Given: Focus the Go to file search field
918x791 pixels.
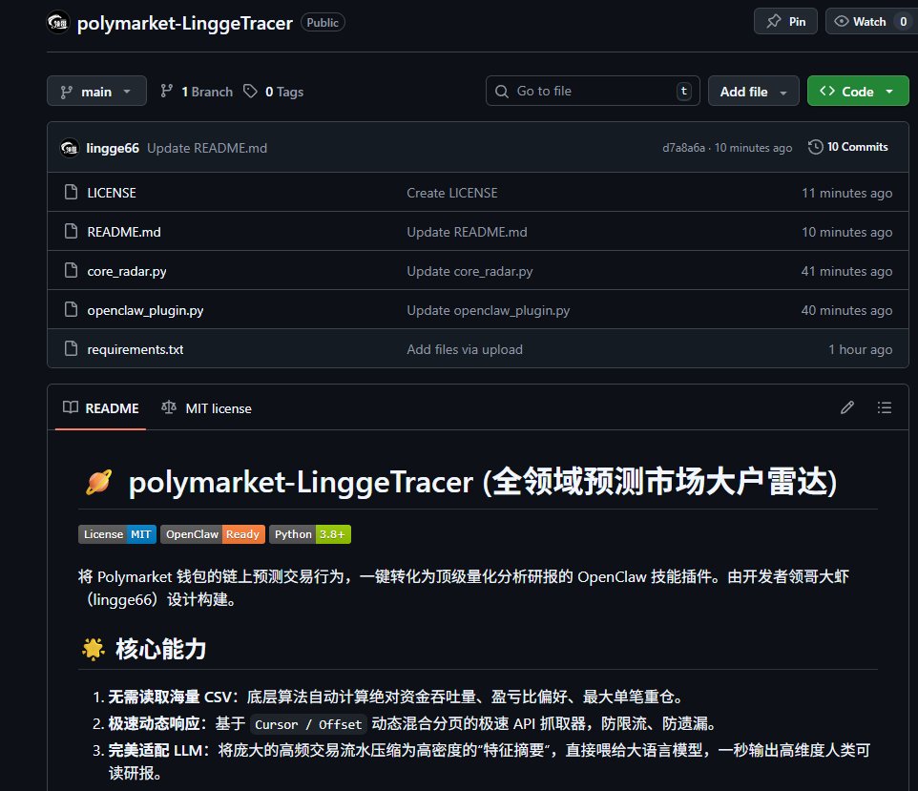Looking at the screenshot, I should tap(593, 91).
